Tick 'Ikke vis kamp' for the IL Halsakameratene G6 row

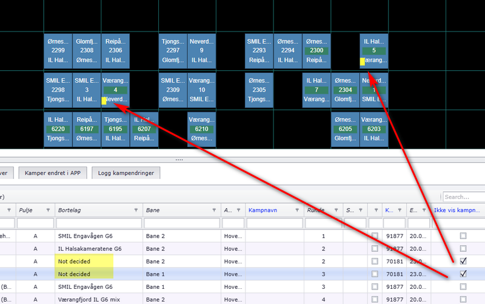point(463,249)
